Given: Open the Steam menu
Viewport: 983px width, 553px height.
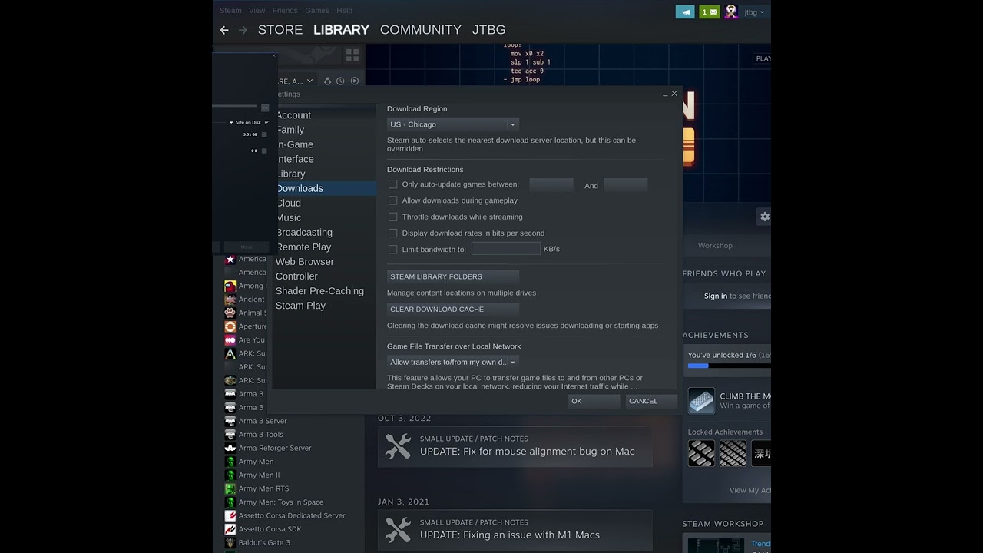Looking at the screenshot, I should pos(230,10).
